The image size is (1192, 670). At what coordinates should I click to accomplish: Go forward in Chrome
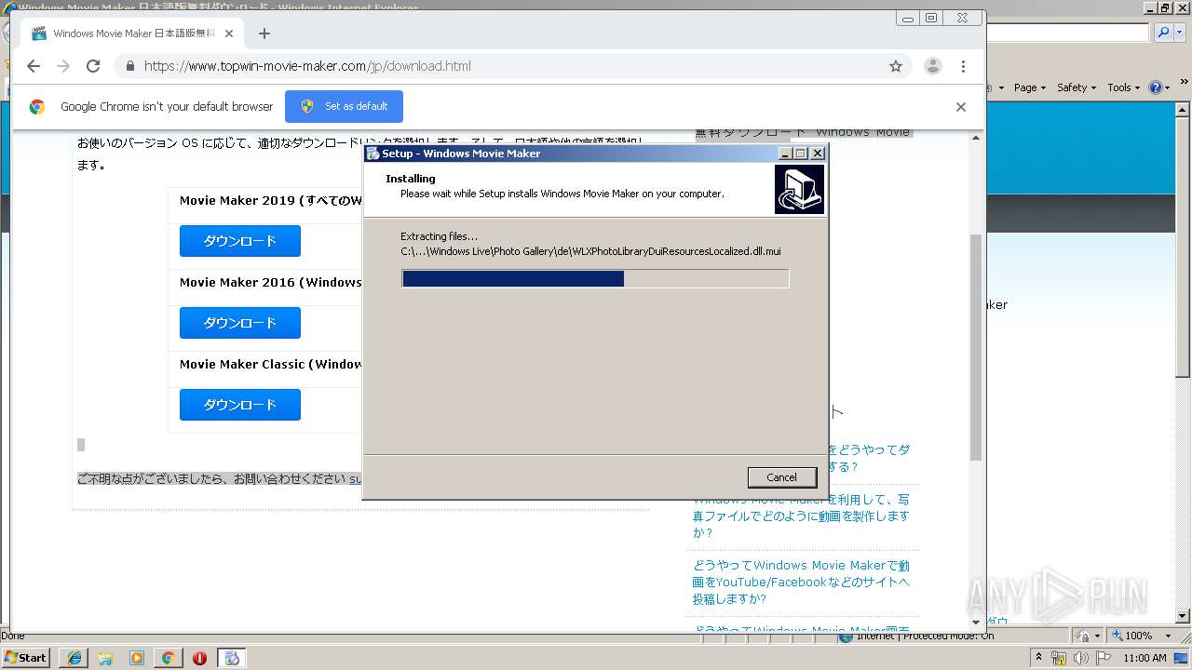63,66
